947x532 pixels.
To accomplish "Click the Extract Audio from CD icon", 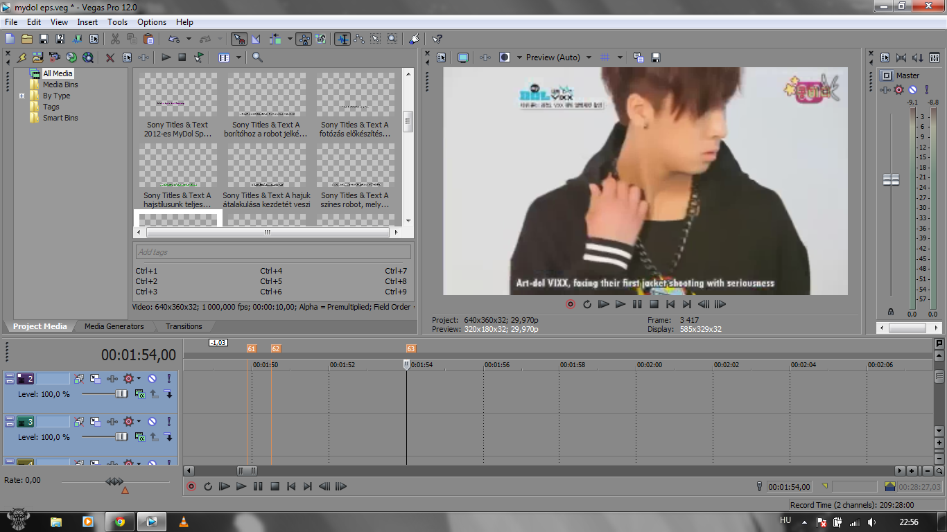I will pos(71,57).
